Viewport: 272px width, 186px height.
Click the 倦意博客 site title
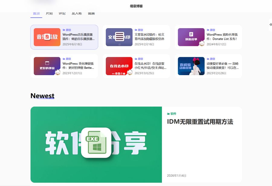(136, 6)
